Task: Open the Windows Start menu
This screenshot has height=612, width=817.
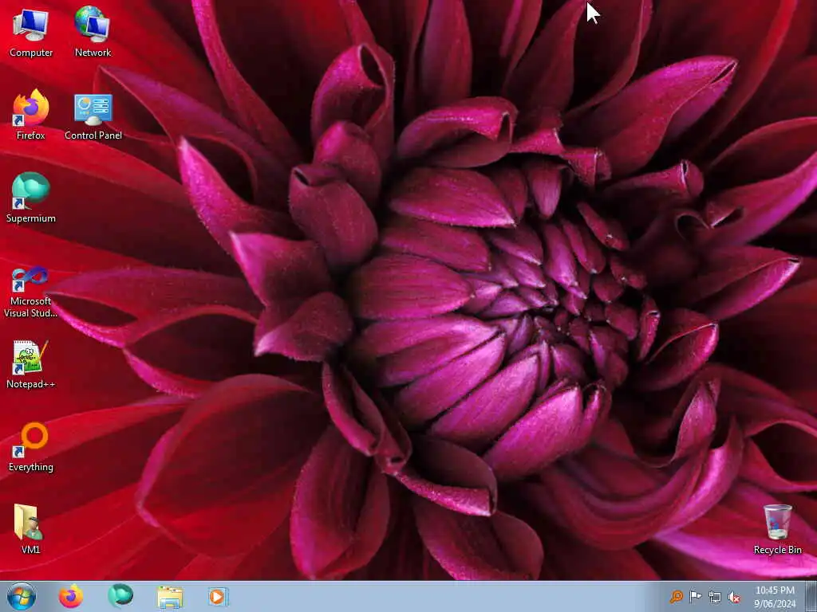Action: [x=22, y=596]
